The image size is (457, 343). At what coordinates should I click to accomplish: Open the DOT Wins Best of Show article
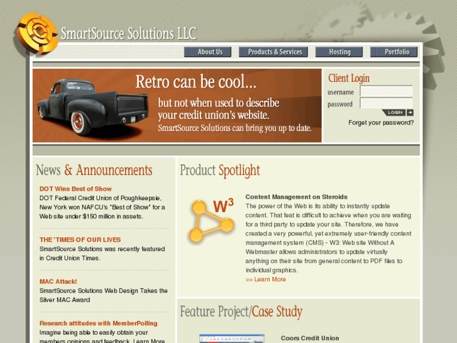pyautogui.click(x=75, y=189)
